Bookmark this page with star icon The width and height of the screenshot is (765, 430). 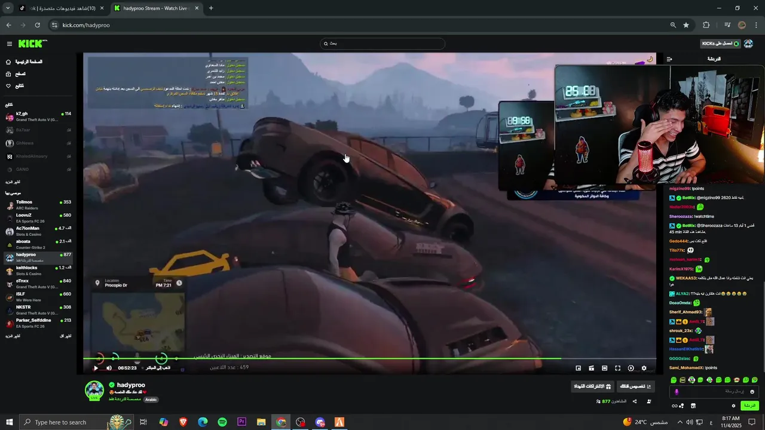(686, 25)
